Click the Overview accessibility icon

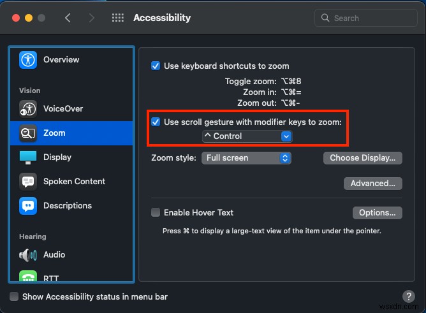click(28, 60)
